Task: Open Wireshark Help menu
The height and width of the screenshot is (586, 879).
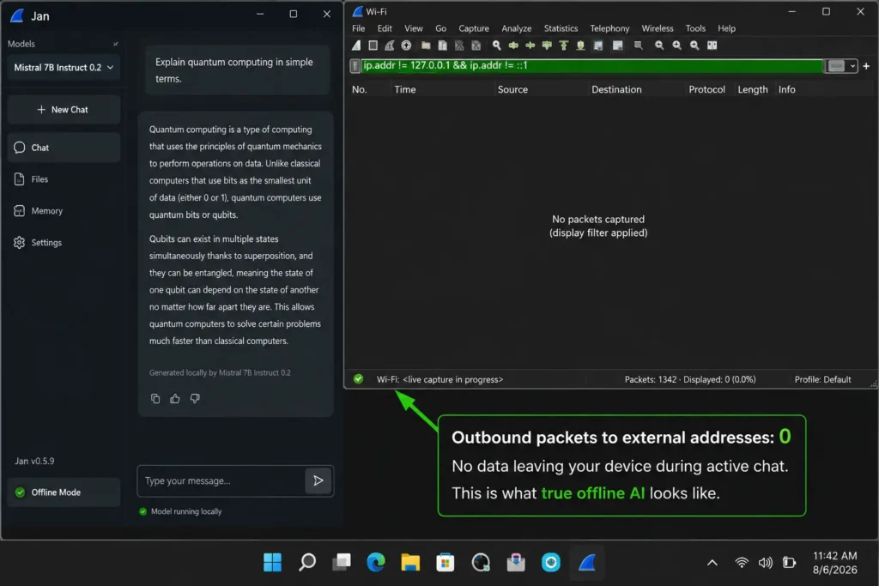Action: (x=726, y=28)
